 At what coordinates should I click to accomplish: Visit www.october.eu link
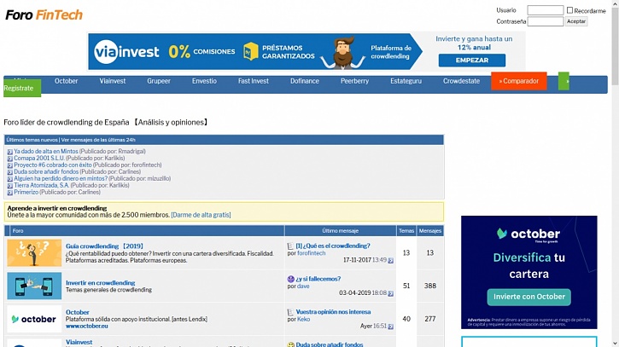(86, 326)
